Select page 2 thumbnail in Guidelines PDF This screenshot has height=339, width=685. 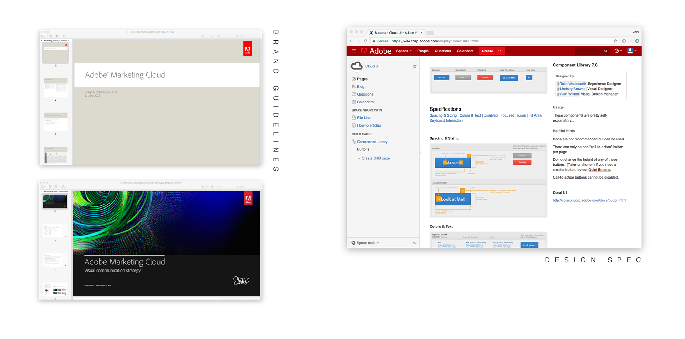(x=56, y=87)
